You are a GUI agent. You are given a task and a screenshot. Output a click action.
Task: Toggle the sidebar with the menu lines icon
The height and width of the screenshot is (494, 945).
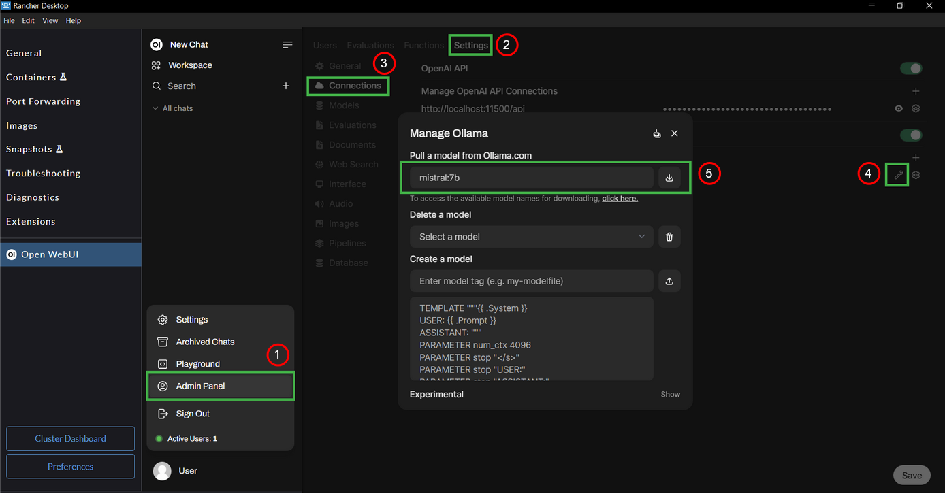click(287, 44)
